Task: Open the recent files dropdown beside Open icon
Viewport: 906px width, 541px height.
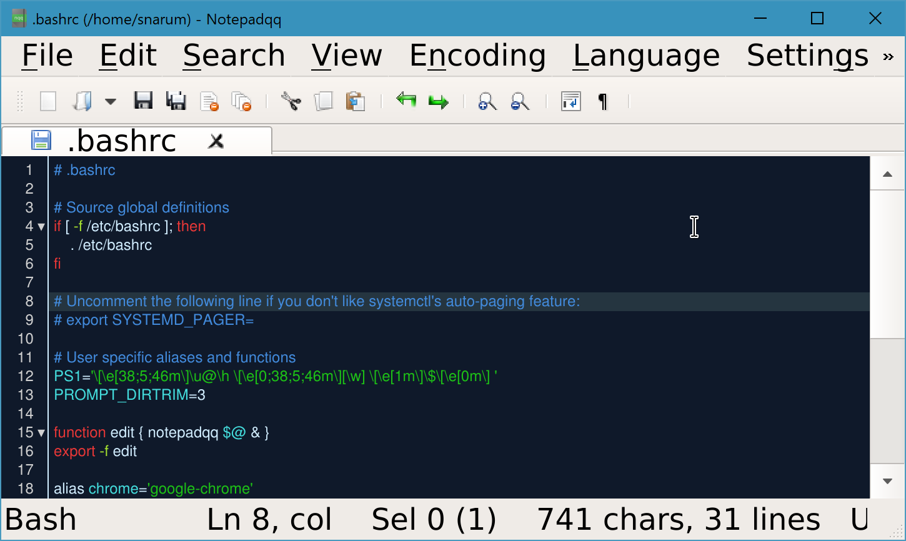Action: pyautogui.click(x=110, y=101)
